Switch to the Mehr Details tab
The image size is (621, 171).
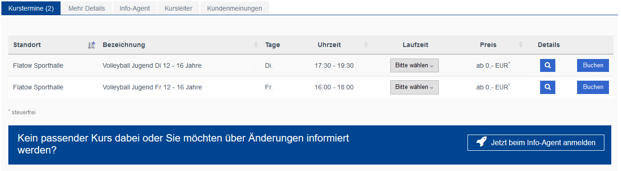[86, 8]
